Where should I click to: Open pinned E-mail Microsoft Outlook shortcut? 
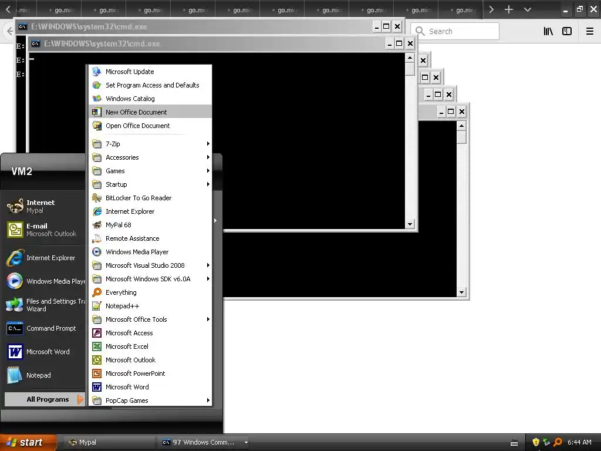tap(45, 230)
